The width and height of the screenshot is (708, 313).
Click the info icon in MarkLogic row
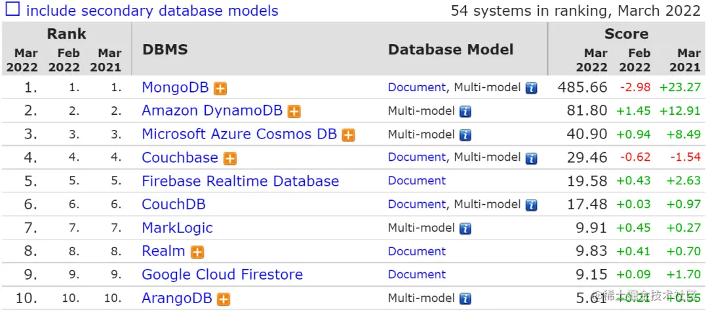click(465, 228)
